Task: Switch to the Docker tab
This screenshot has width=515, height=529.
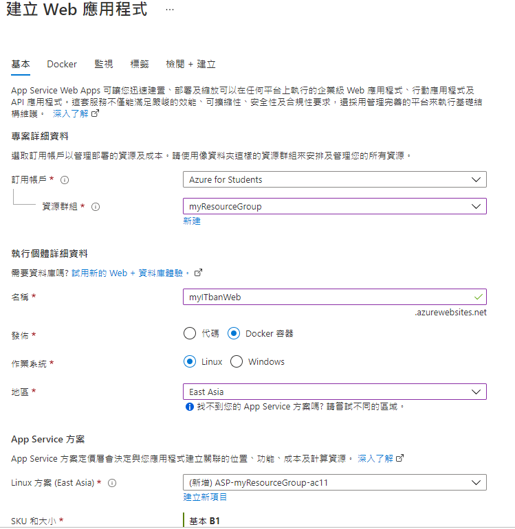Action: click(62, 64)
